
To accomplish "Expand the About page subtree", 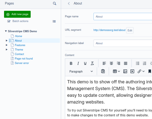I will pyautogui.click(x=7, y=40).
